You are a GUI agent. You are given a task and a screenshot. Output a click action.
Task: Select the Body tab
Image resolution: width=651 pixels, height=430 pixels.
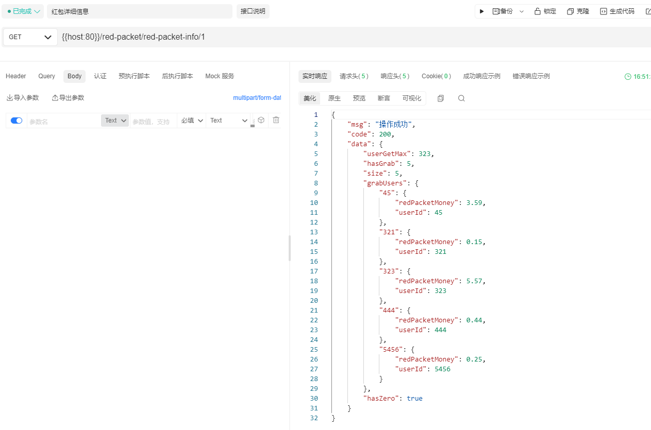[75, 76]
